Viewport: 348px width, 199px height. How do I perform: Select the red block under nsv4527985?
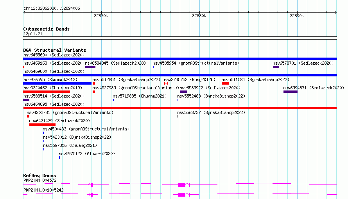click(x=94, y=92)
